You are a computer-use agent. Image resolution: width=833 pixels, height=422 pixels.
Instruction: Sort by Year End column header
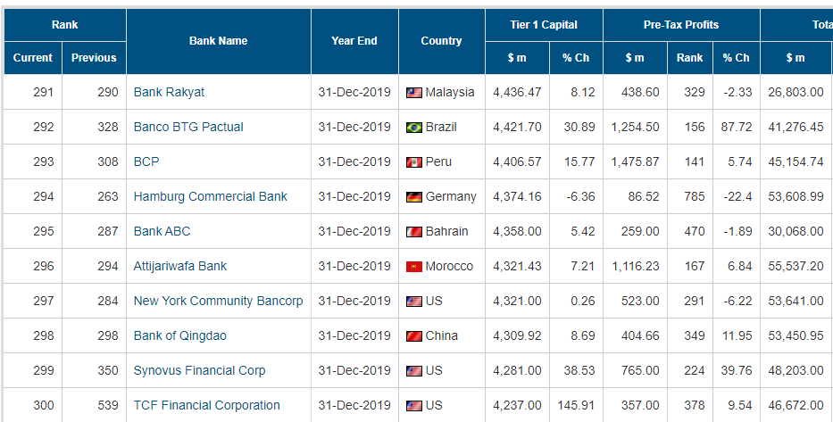pyautogui.click(x=354, y=41)
